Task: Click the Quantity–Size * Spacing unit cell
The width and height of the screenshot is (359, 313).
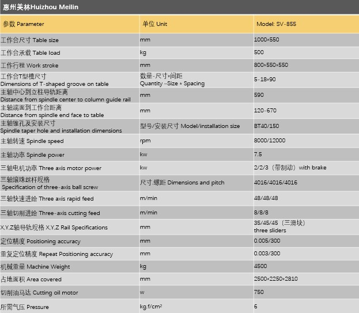Action: click(x=172, y=80)
